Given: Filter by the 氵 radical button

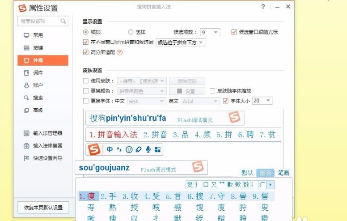Looking at the screenshot, I should (254, 184).
